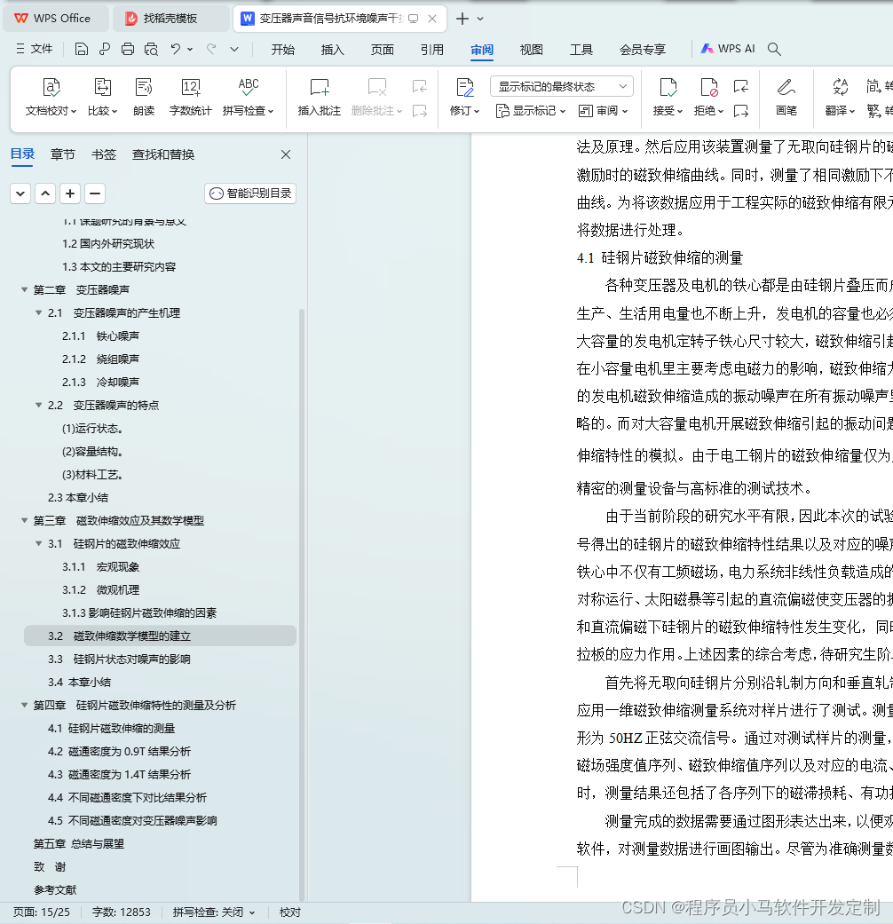Switch to the 插入 ribbon tab
Viewport: 893px width, 924px height.
tap(333, 50)
